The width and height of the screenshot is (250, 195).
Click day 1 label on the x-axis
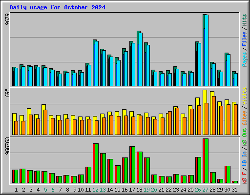[x=16, y=190]
